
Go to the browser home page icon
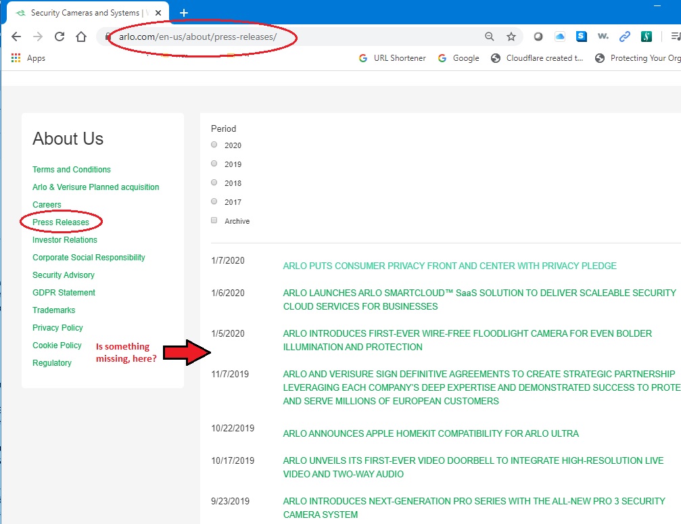(x=81, y=37)
